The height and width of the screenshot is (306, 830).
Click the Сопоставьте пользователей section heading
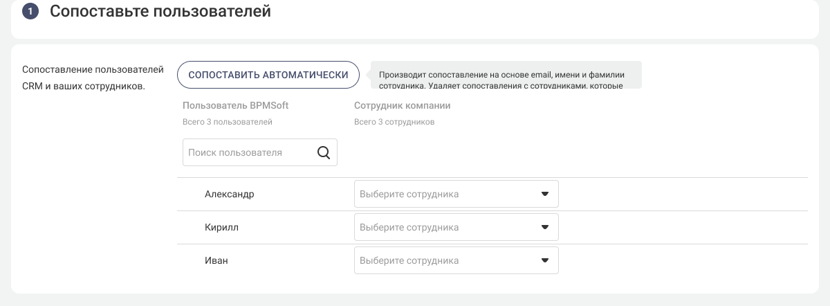pyautogui.click(x=160, y=12)
